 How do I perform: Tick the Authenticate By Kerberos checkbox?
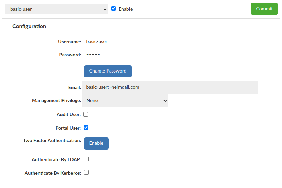[87, 173]
